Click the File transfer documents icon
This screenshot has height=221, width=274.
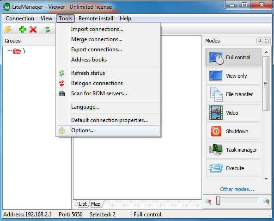pos(216,94)
